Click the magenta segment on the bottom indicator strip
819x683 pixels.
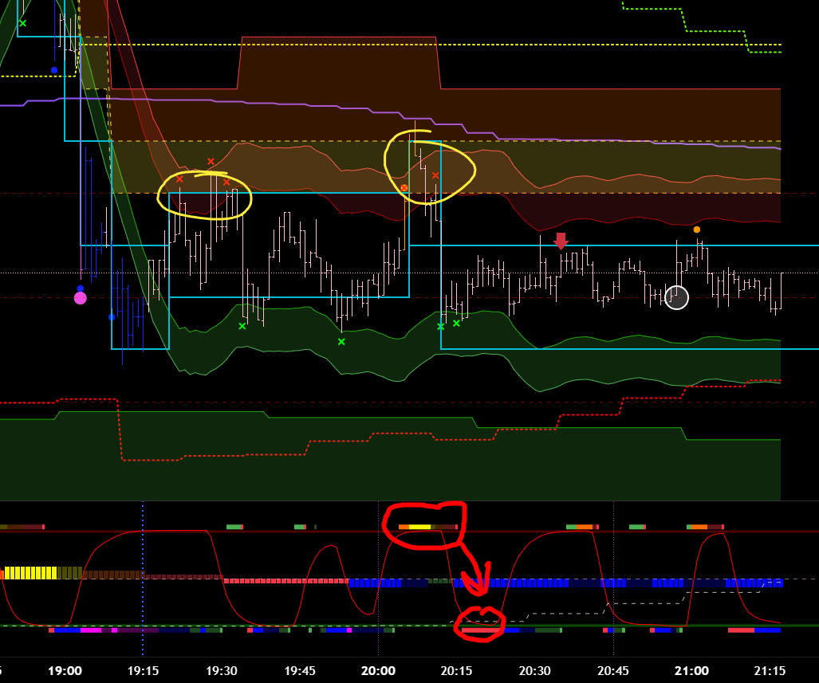point(91,630)
